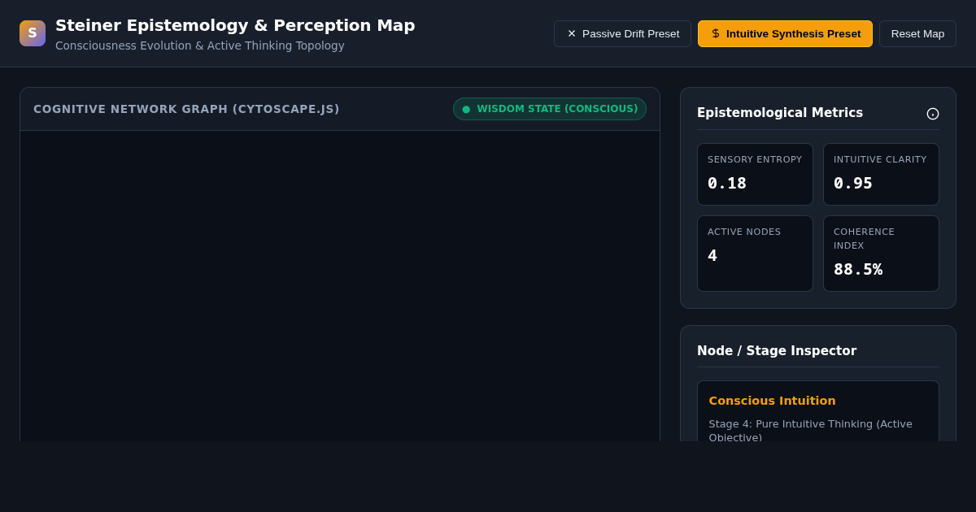Click the Cognitive Network Graph panel header

(340, 109)
